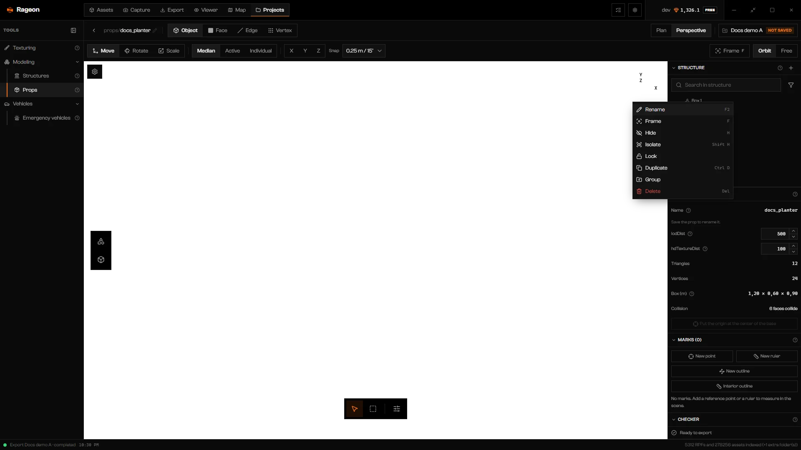Collapse the Vehicles section
The width and height of the screenshot is (801, 450).
pyautogui.click(x=77, y=104)
